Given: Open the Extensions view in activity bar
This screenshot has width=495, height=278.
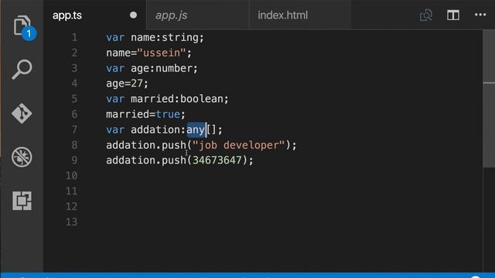Looking at the screenshot, I should coord(22,201).
